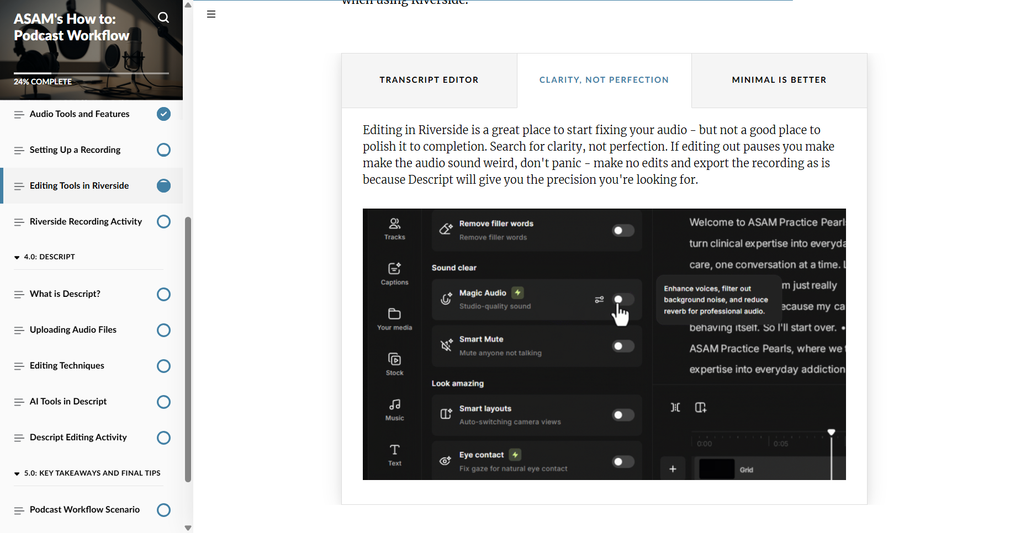Click the Sound clear heading text
Image resolution: width=1015 pixels, height=533 pixels.
click(x=454, y=268)
